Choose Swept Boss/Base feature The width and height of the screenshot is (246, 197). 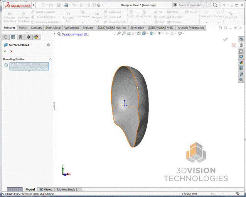tap(43, 12)
